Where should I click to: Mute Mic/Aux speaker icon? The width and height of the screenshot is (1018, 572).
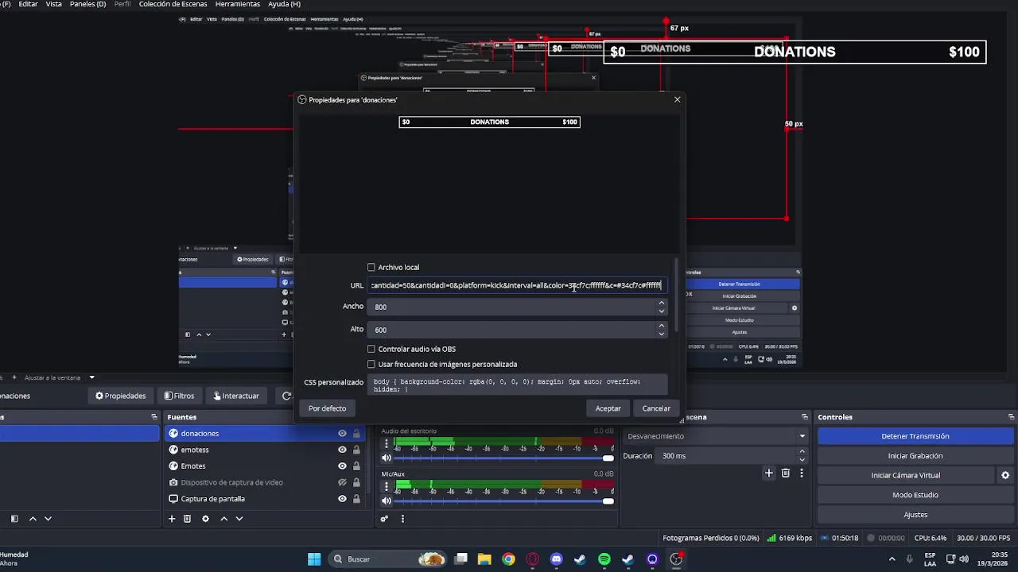coord(387,500)
